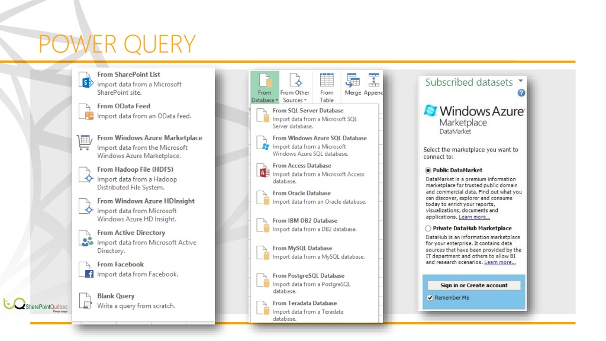
Task: Click "Import data from Facebook." description
Action: click(137, 274)
